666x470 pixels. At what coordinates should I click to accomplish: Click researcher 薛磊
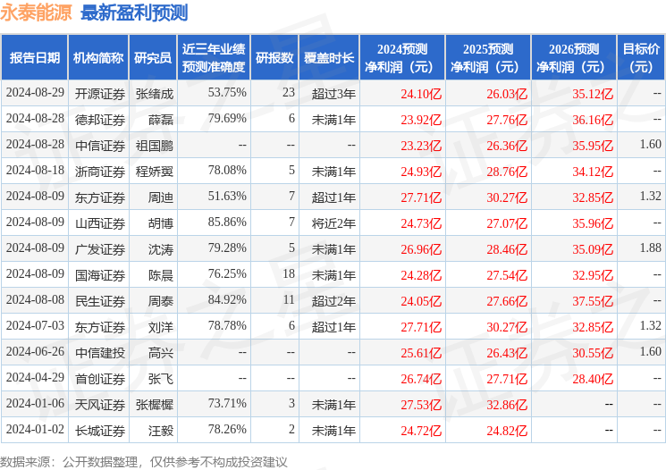click(161, 120)
